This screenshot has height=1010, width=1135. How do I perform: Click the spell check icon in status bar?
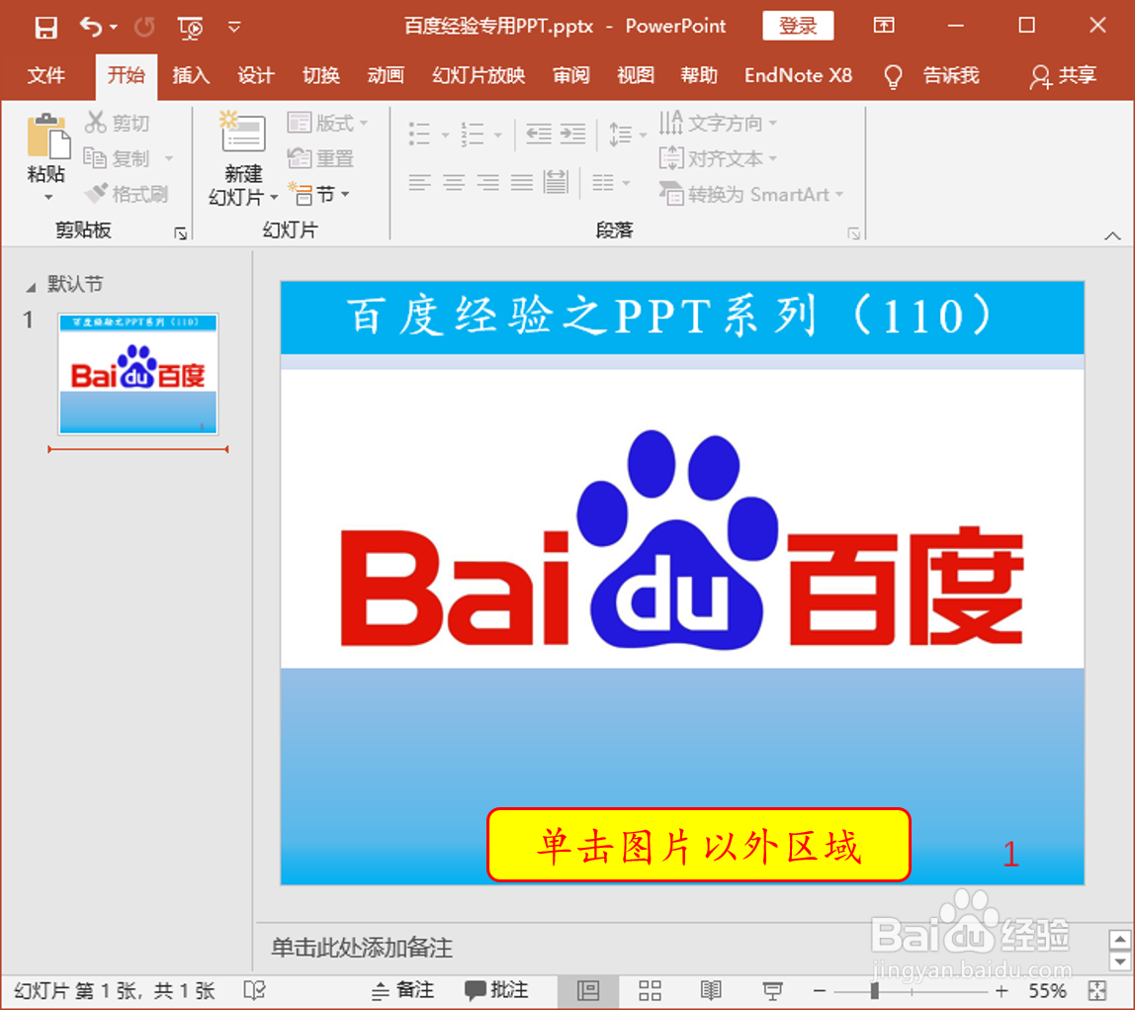[255, 990]
